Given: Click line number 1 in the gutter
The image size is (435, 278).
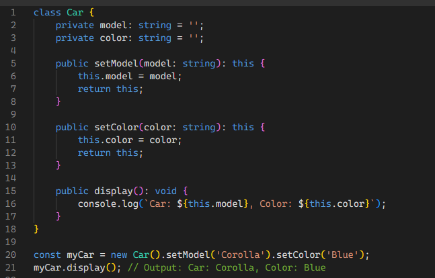Looking at the screenshot, I should point(13,13).
